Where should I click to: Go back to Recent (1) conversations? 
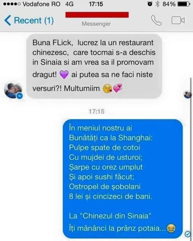click(29, 20)
